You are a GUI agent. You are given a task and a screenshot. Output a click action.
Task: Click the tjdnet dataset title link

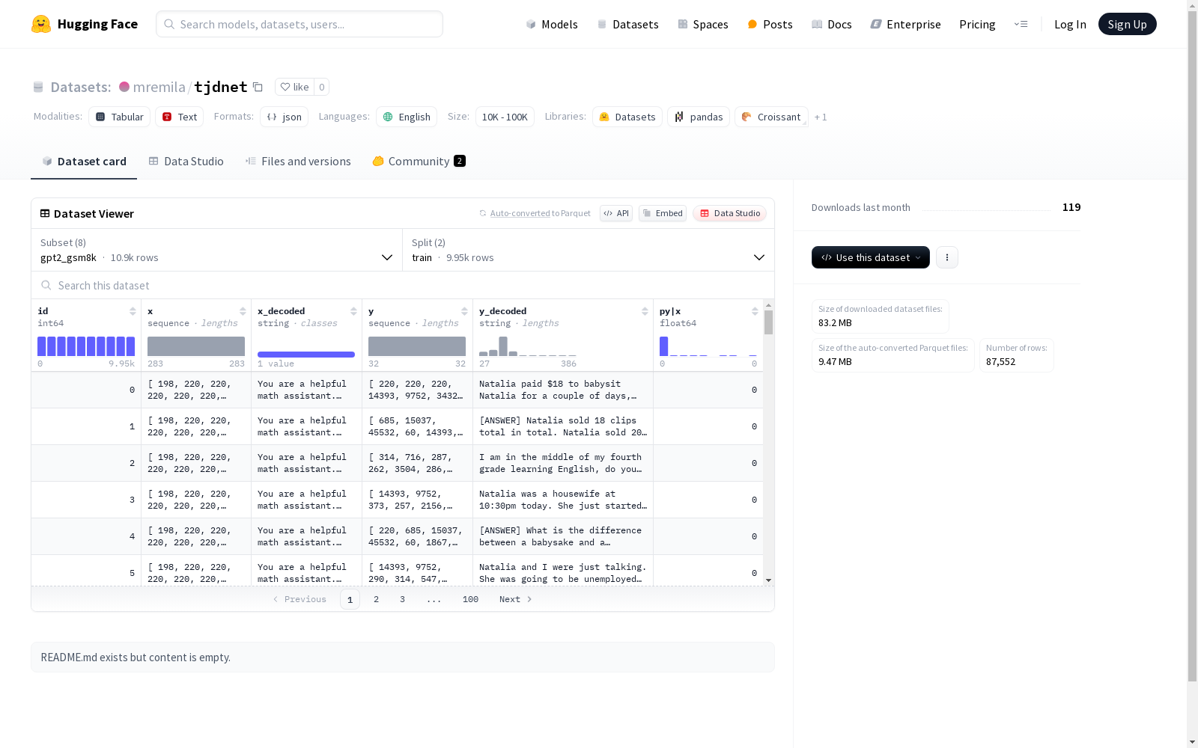[x=221, y=87]
